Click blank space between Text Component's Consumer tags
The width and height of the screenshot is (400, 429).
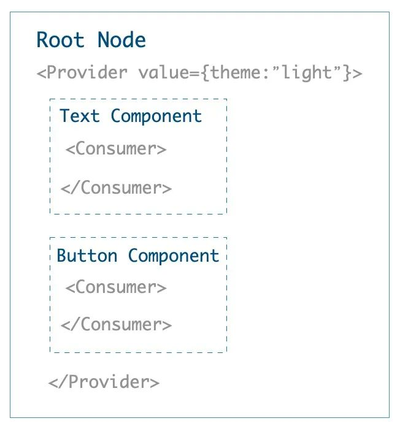coord(138,169)
